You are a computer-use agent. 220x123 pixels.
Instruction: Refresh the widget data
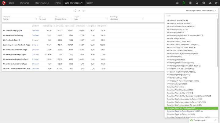coord(75,10)
